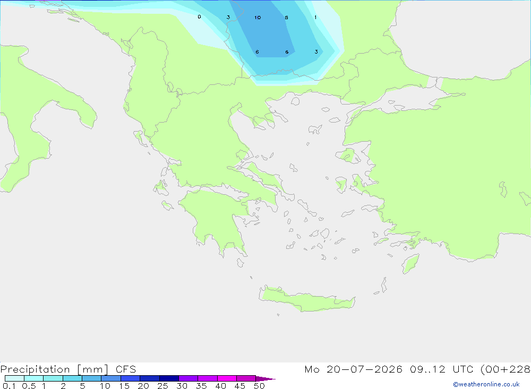This screenshot has width=531, height=389.
Task: Click the 30–35 mm purple legend swatch
Action: click(189, 378)
